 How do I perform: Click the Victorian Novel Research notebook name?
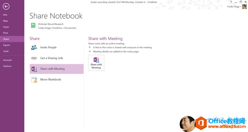pos(51,24)
